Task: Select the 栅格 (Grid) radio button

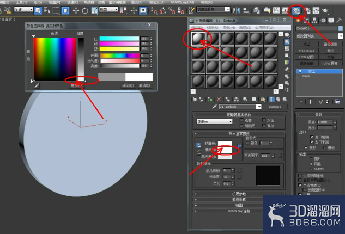Action: click(324, 147)
